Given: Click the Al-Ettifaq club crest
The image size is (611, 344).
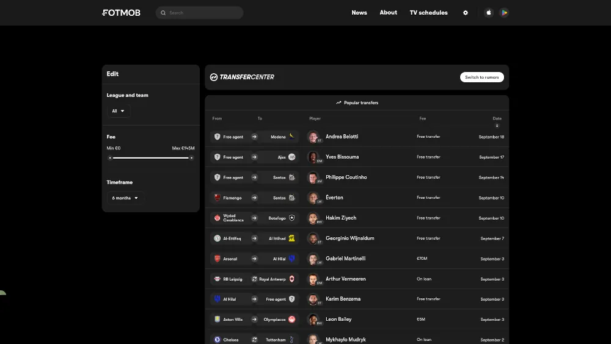Looking at the screenshot, I should pos(218,238).
